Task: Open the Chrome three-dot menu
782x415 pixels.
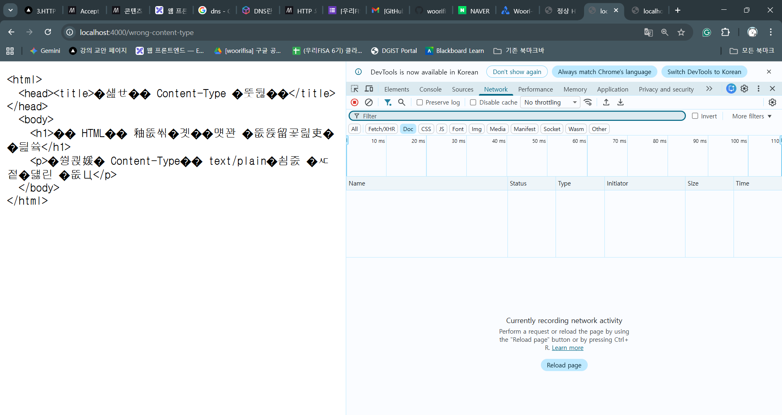Action: (x=771, y=32)
